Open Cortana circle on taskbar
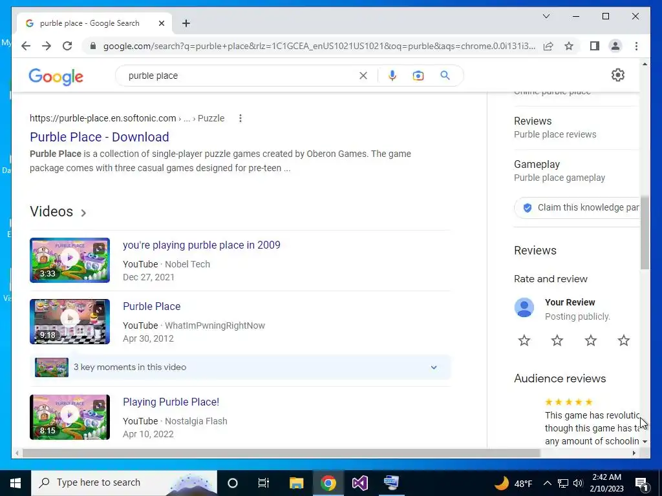 [233, 483]
